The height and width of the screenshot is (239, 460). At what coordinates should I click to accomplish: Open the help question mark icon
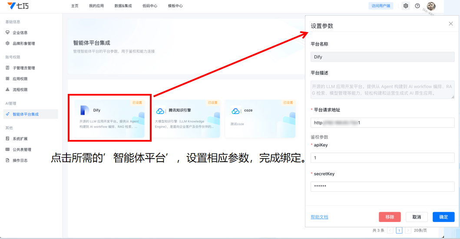pos(417,6)
